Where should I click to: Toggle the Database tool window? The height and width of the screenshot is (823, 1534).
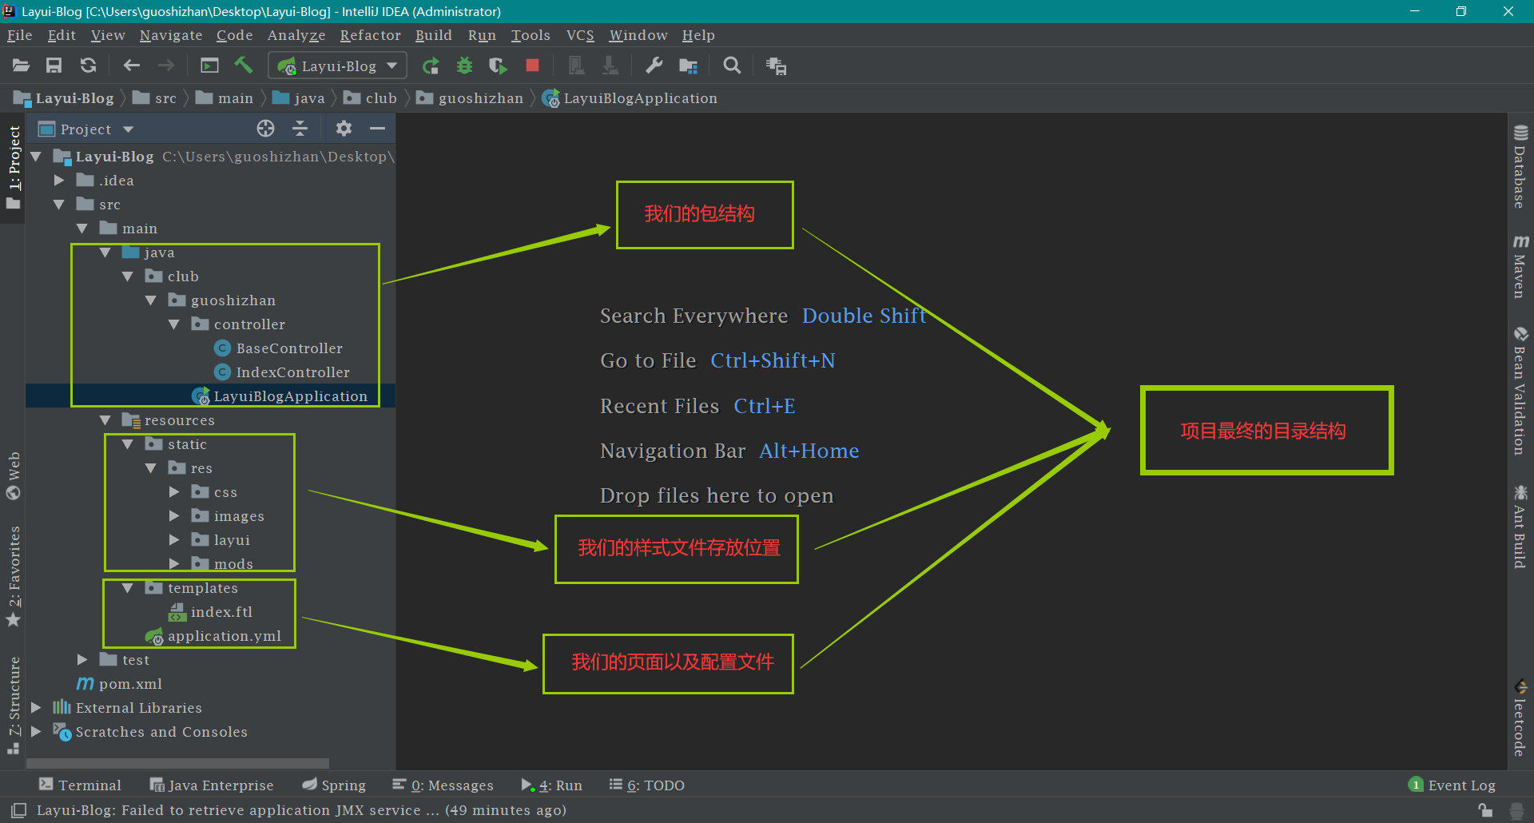[x=1520, y=168]
